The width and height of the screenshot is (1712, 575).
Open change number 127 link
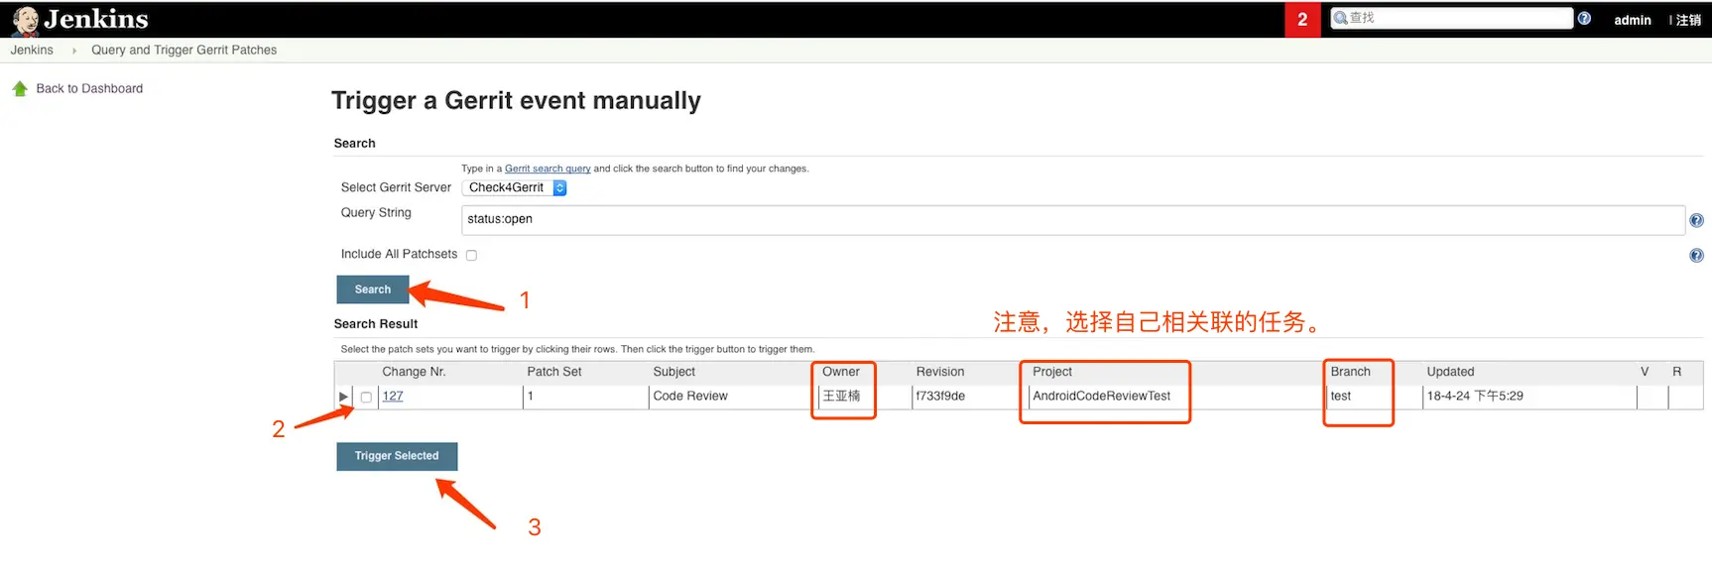(x=393, y=396)
